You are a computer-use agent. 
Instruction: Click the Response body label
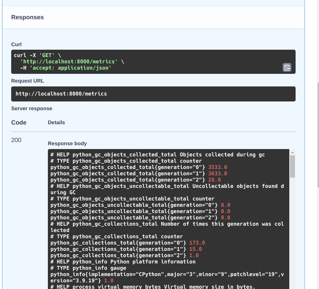[67, 143]
